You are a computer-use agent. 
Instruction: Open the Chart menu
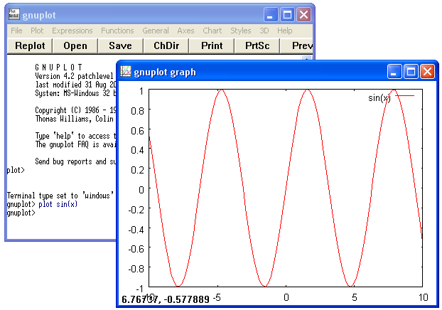[212, 31]
